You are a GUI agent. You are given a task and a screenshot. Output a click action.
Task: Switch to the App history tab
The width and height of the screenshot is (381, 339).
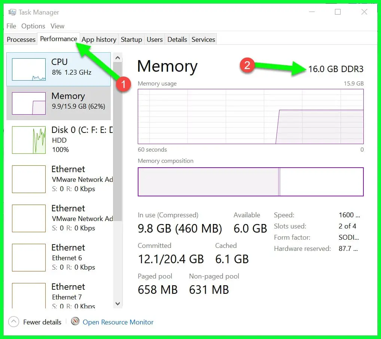click(x=99, y=40)
